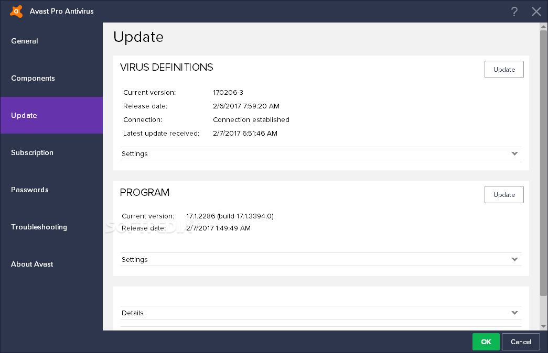The width and height of the screenshot is (548, 353).
Task: Open the Subscription section
Action: tap(51, 152)
